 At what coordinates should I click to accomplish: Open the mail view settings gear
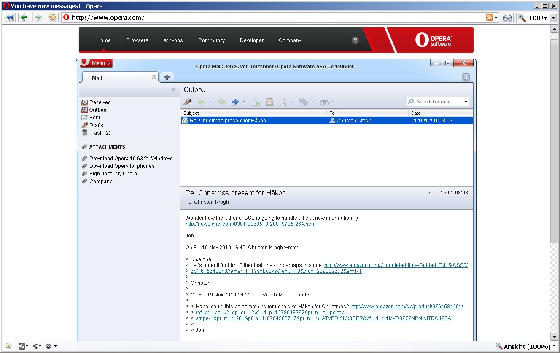466,78
